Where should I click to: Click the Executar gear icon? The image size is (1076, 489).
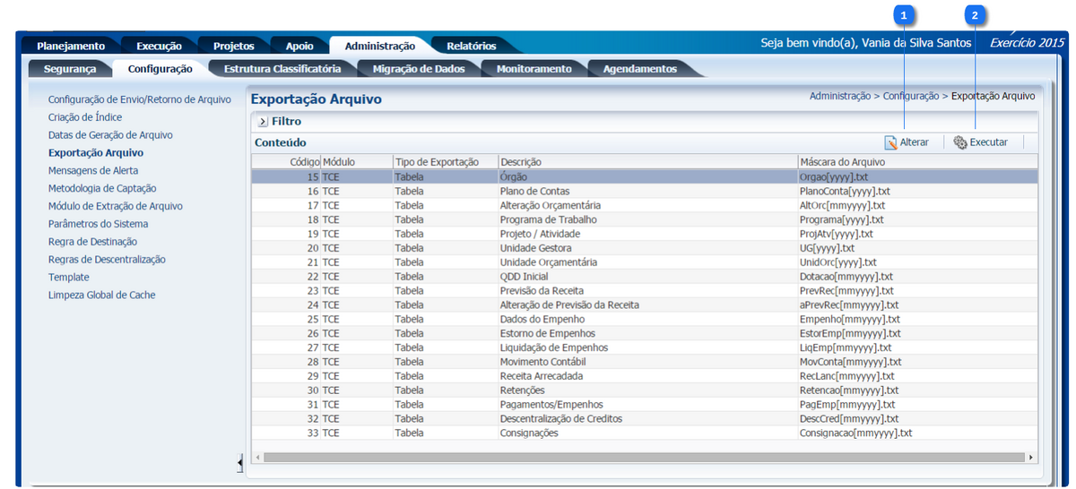click(x=959, y=142)
